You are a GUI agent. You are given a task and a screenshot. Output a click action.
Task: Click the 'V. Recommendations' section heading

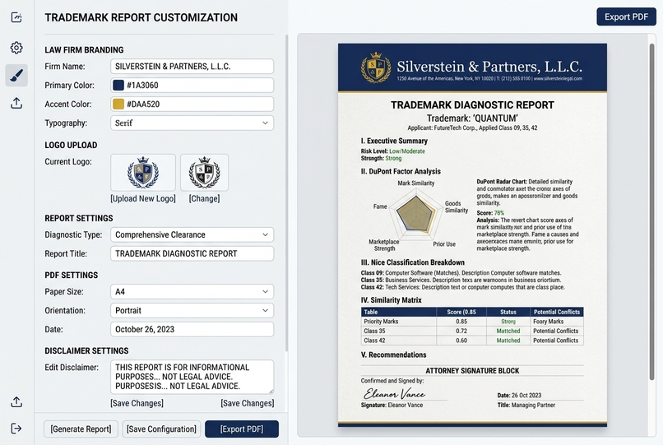393,355
